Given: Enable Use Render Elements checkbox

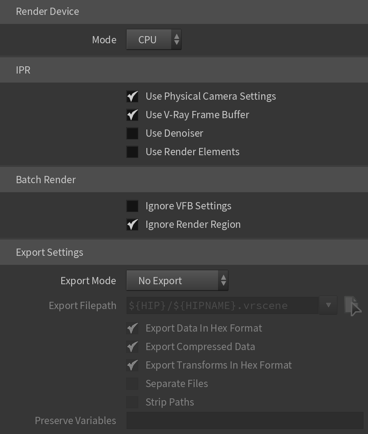Looking at the screenshot, I should (x=132, y=152).
